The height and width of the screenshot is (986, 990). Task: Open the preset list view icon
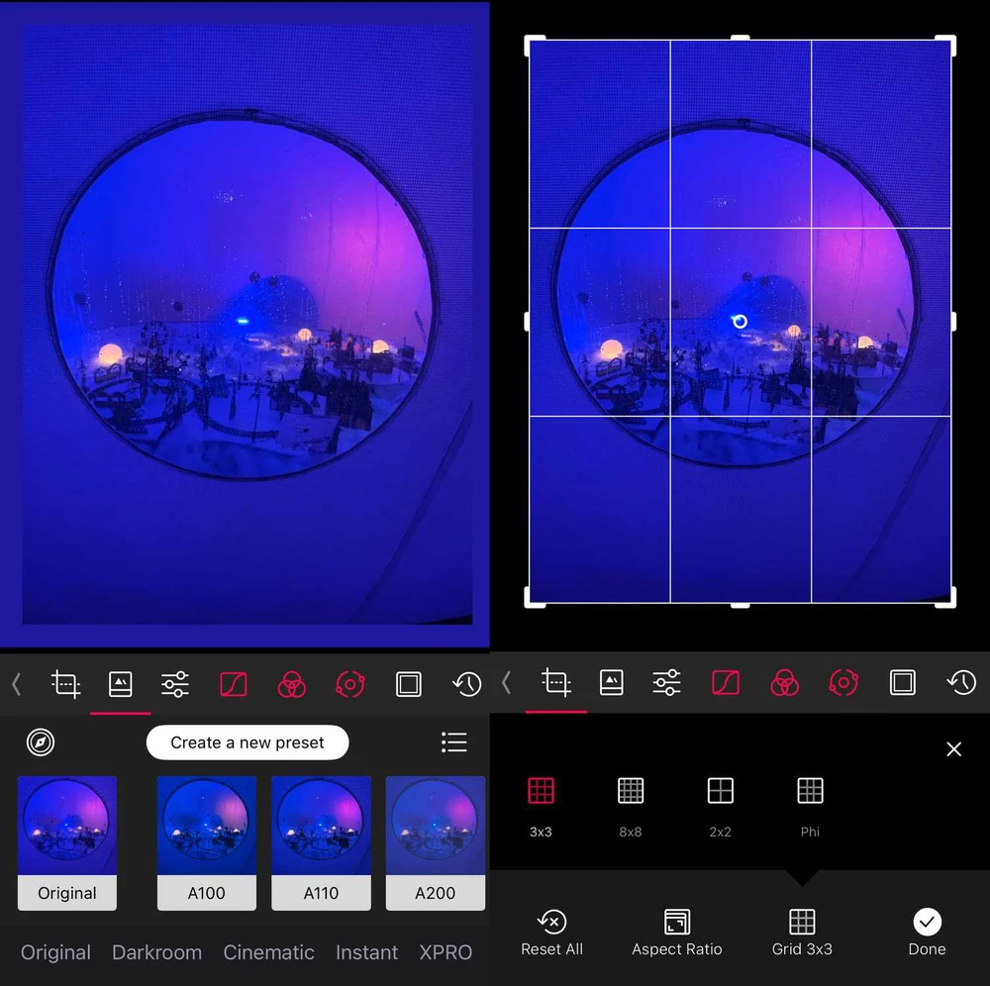click(453, 742)
